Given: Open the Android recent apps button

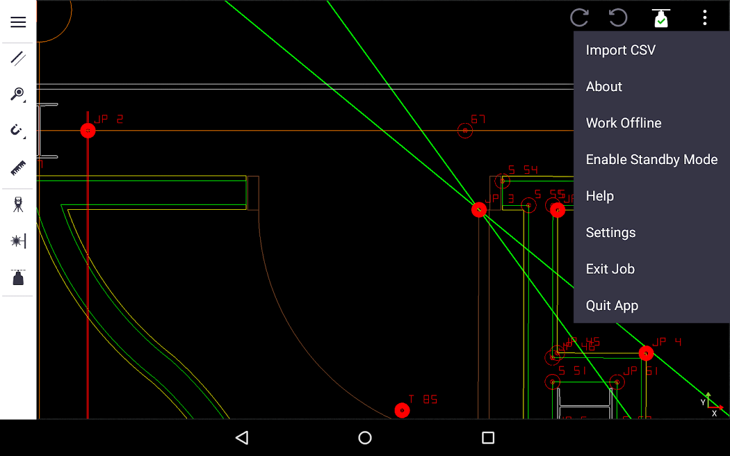Looking at the screenshot, I should (x=488, y=438).
